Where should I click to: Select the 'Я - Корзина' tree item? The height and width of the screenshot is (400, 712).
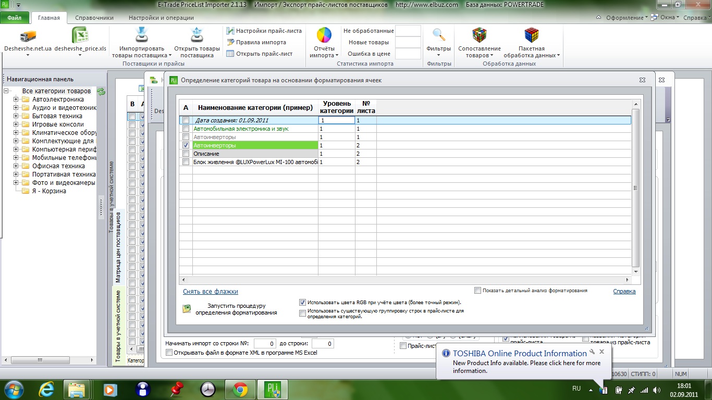(49, 191)
